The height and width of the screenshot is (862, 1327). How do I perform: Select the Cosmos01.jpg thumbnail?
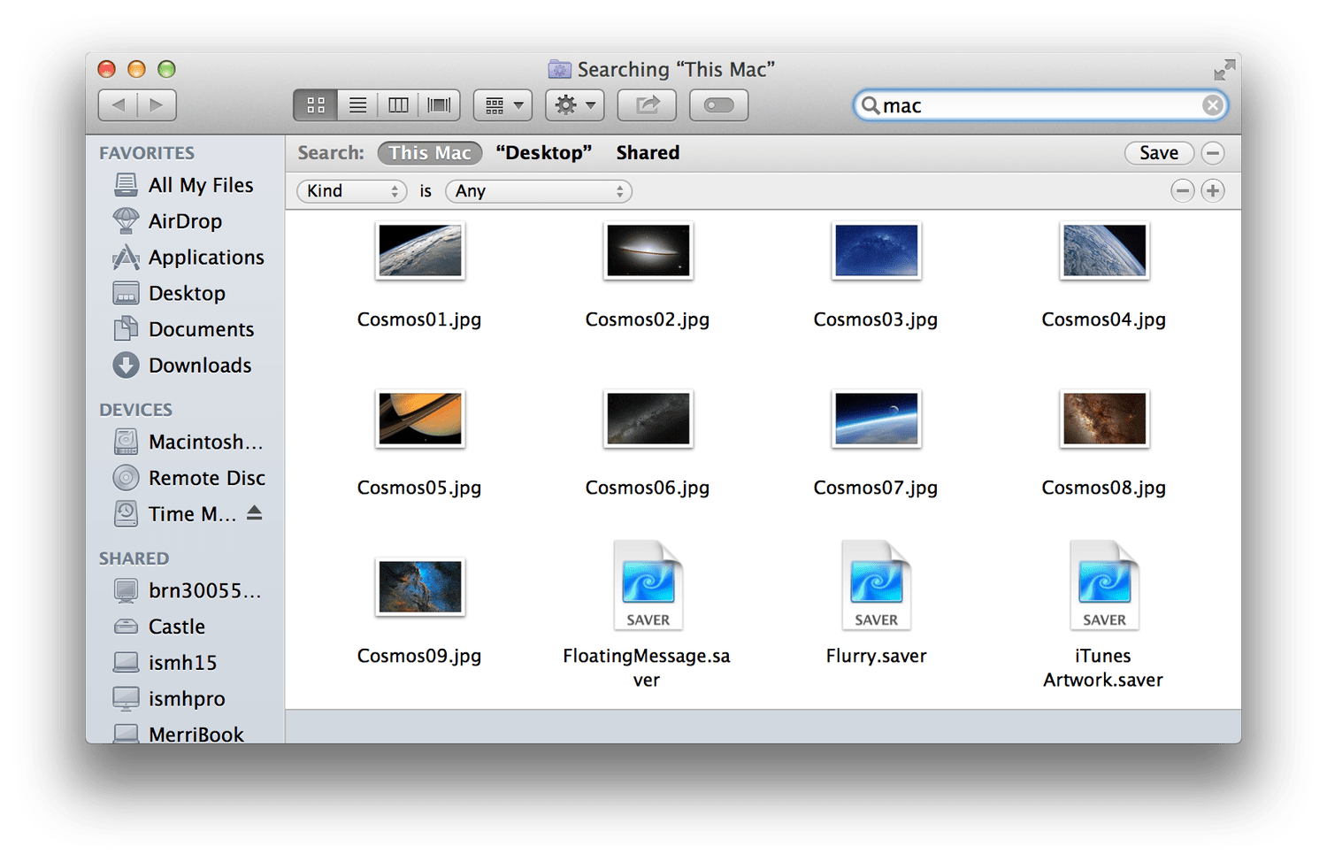[420, 250]
